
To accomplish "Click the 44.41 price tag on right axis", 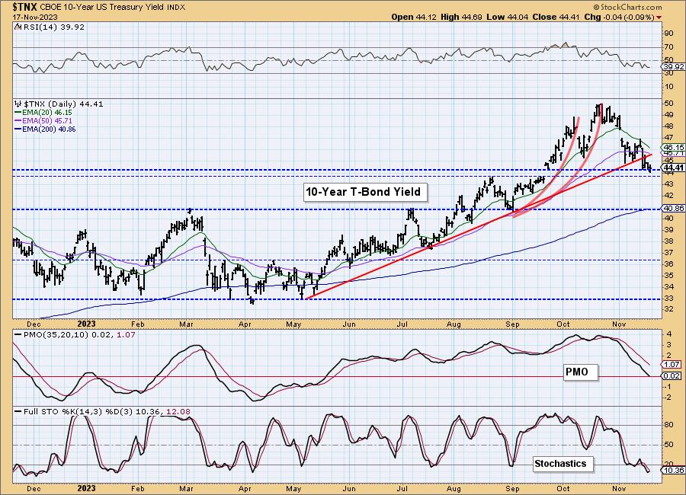I will tap(674, 168).
